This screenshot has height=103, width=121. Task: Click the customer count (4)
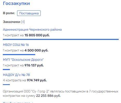click(x=23, y=22)
